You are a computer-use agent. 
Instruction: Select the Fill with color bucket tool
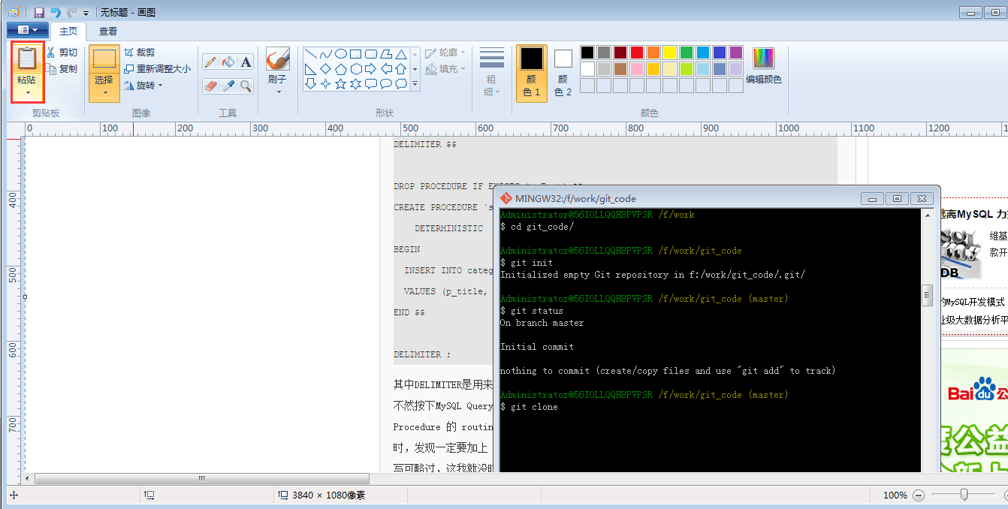(x=228, y=62)
